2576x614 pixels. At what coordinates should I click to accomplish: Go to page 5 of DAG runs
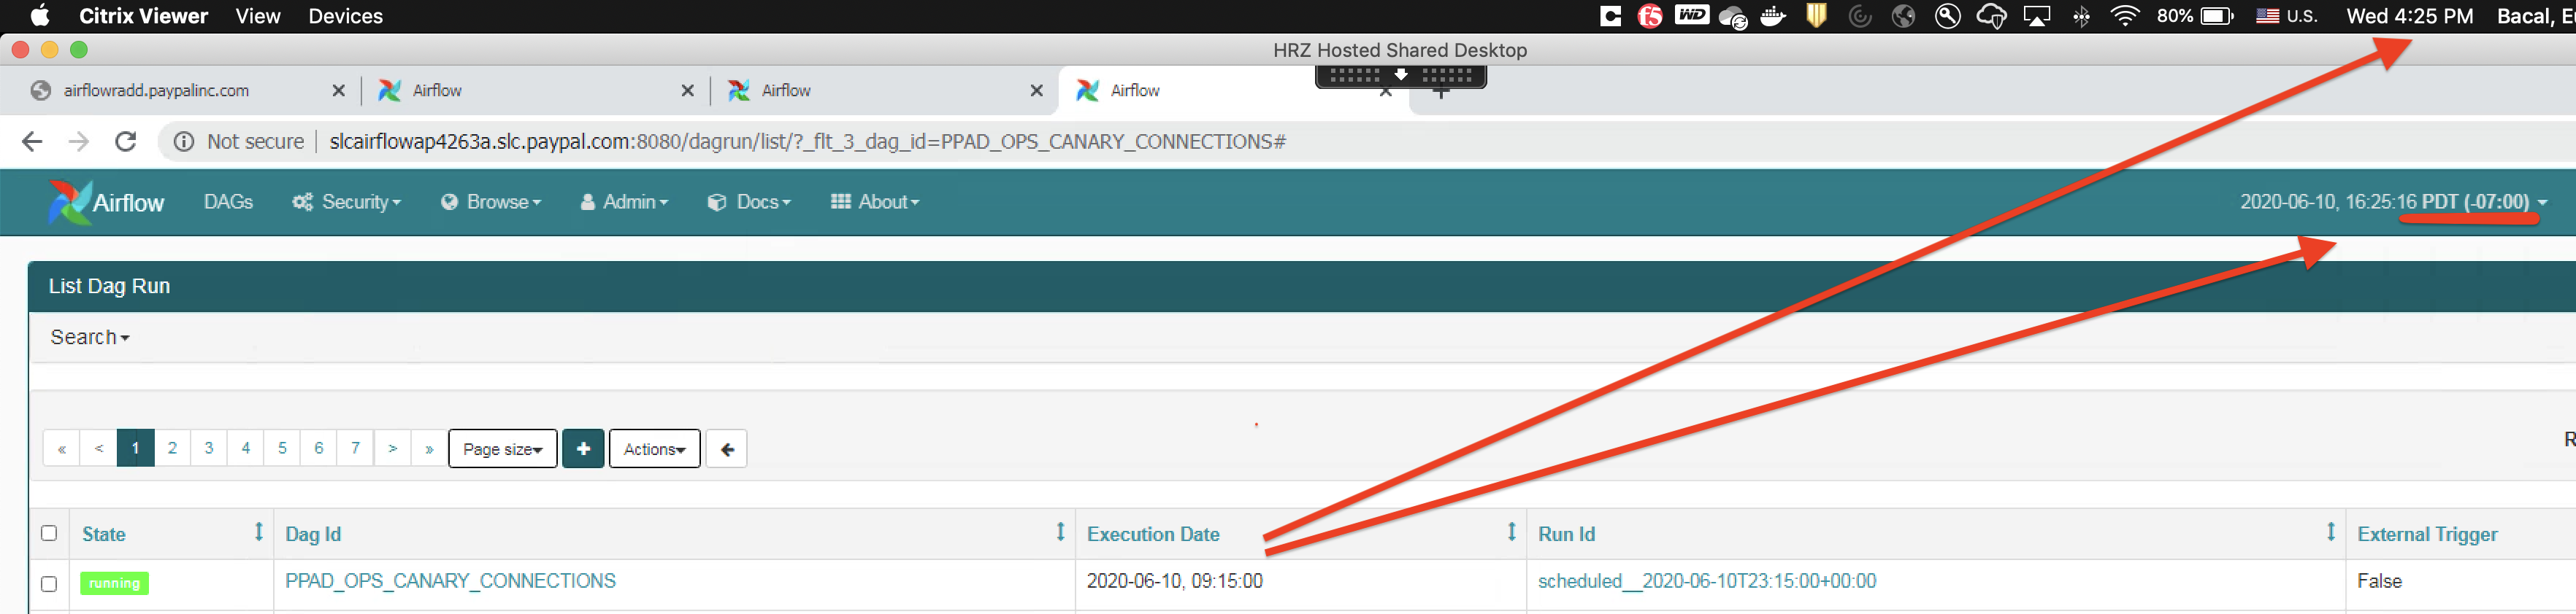pyautogui.click(x=282, y=448)
